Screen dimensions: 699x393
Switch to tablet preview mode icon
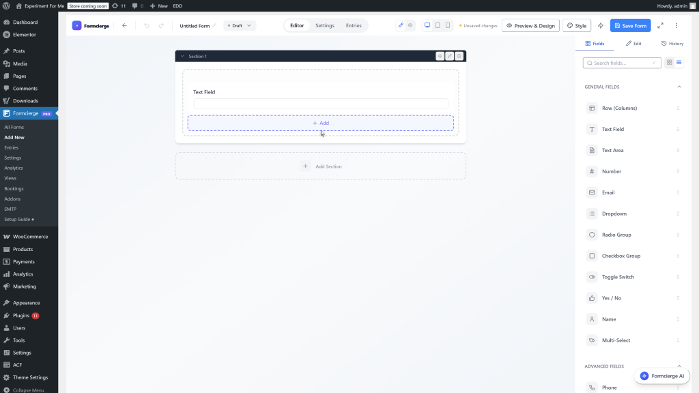tap(438, 25)
